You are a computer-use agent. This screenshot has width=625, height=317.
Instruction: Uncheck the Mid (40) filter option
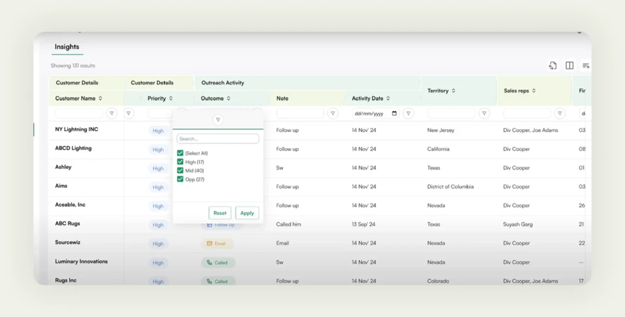180,170
